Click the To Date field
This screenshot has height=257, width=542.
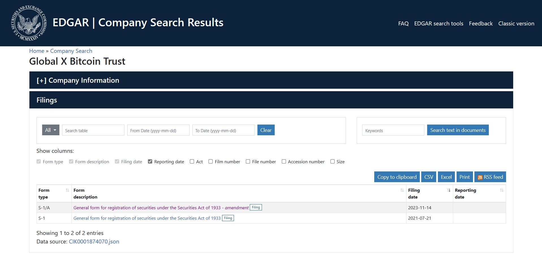click(223, 130)
